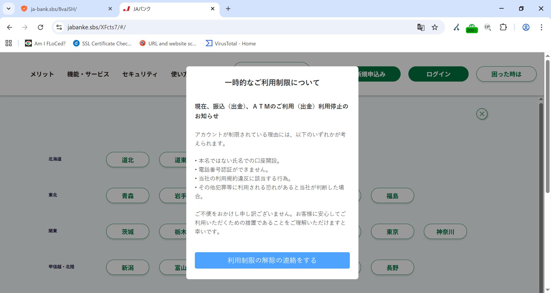Click the 困った時は button
551x293 pixels.
click(507, 74)
